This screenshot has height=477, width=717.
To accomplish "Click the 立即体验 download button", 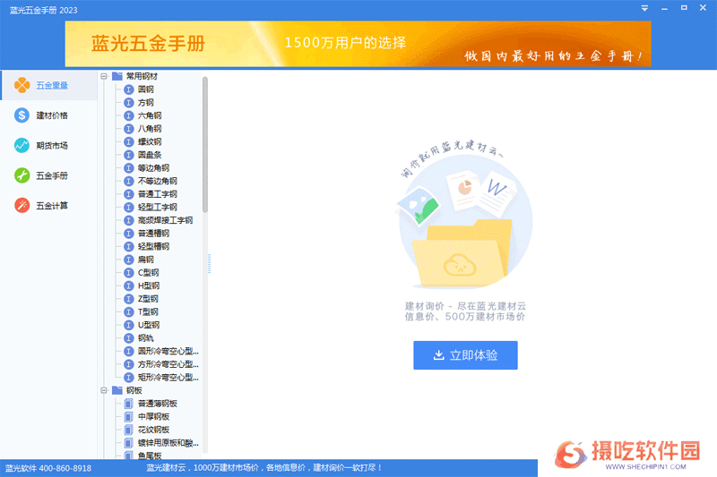I will pyautogui.click(x=465, y=355).
